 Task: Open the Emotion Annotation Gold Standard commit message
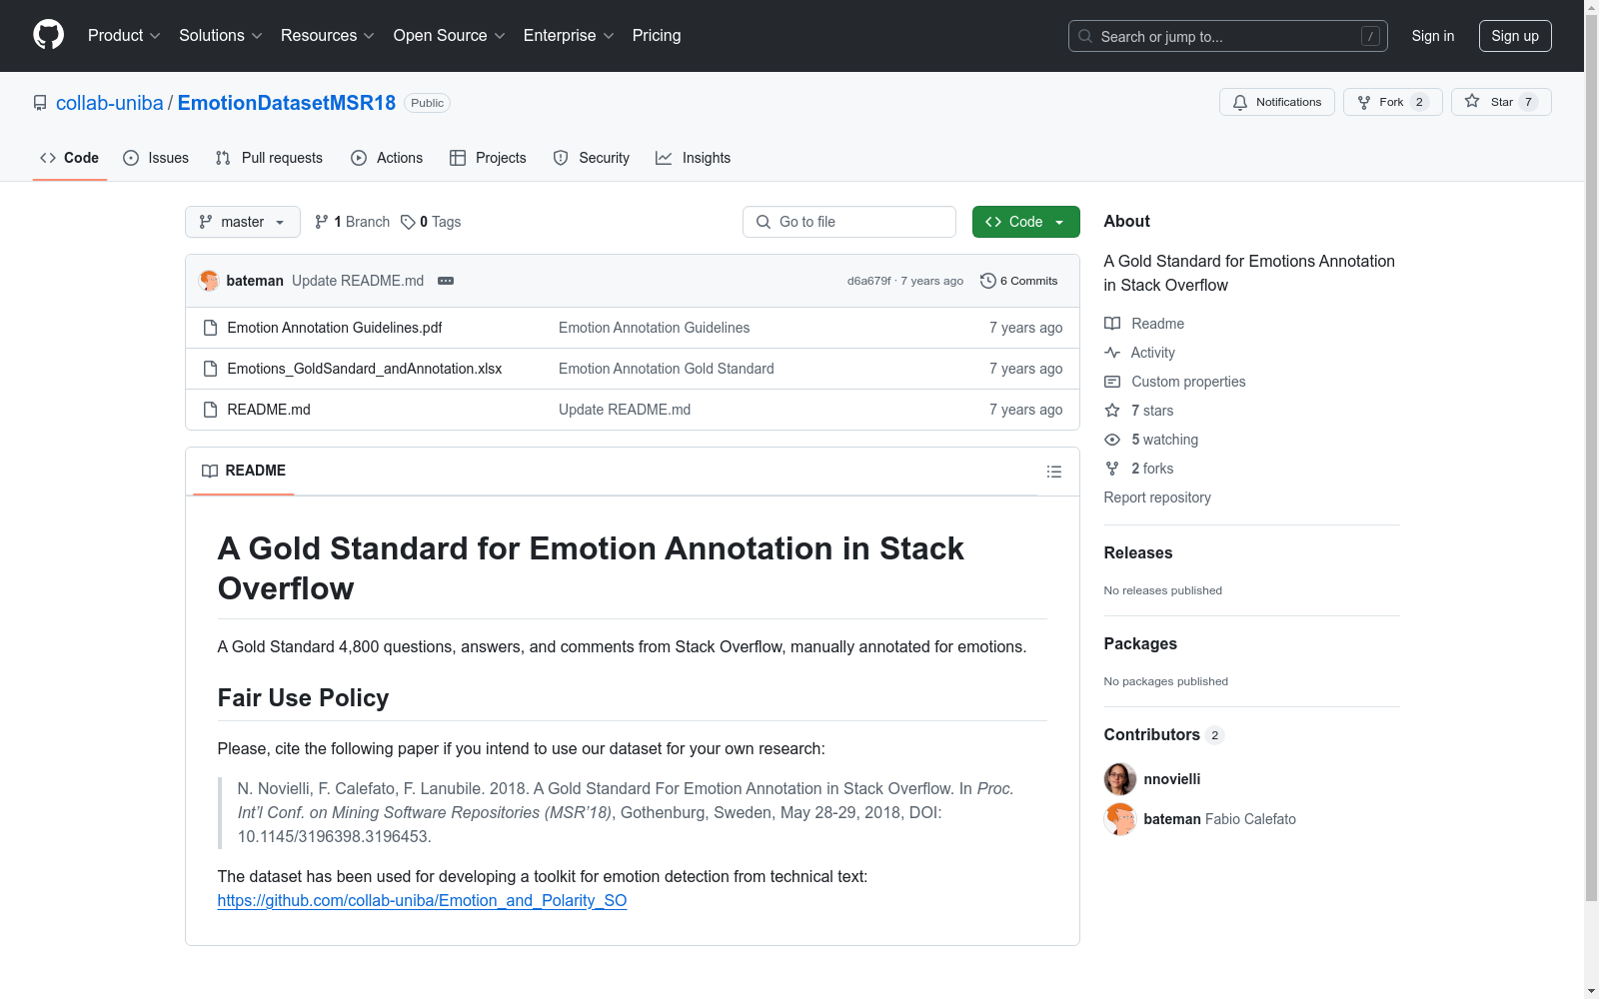(667, 369)
